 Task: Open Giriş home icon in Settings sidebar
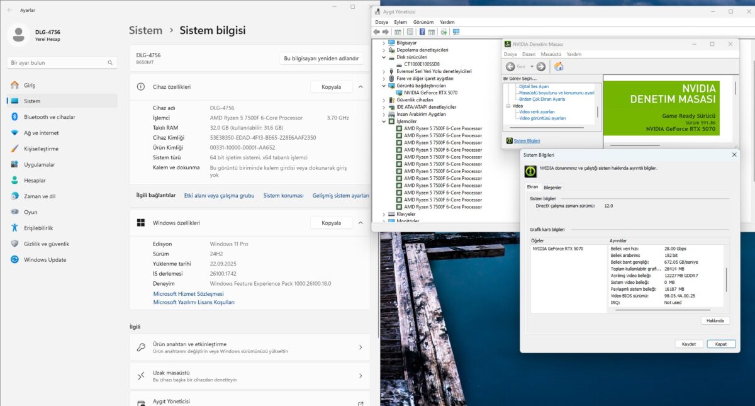pos(14,85)
